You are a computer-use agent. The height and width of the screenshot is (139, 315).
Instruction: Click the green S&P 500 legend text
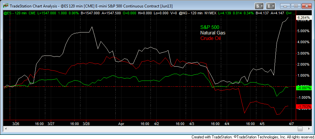[x=210, y=27]
